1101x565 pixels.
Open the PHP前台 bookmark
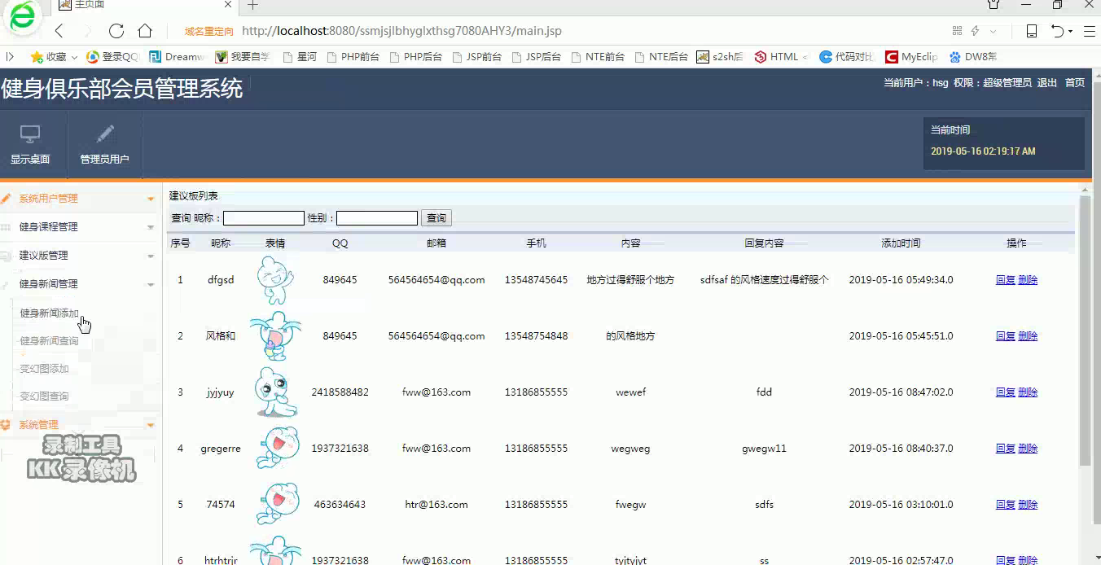tap(353, 57)
